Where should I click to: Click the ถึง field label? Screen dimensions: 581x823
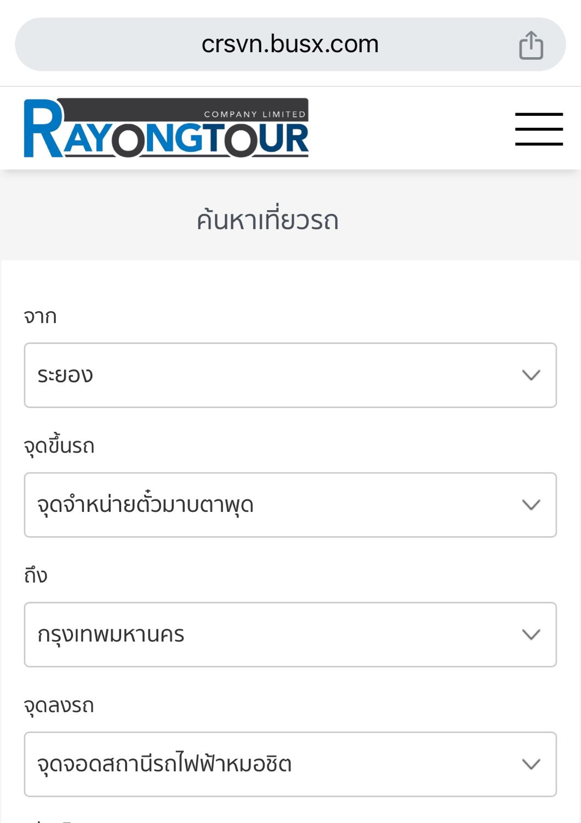pos(36,576)
